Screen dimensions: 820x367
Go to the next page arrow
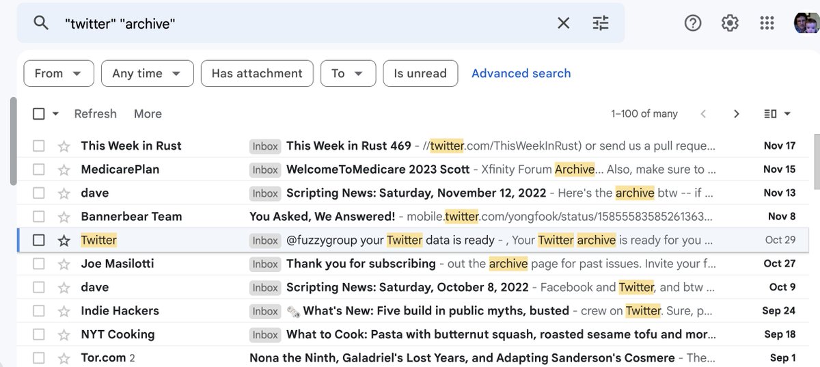coord(736,114)
